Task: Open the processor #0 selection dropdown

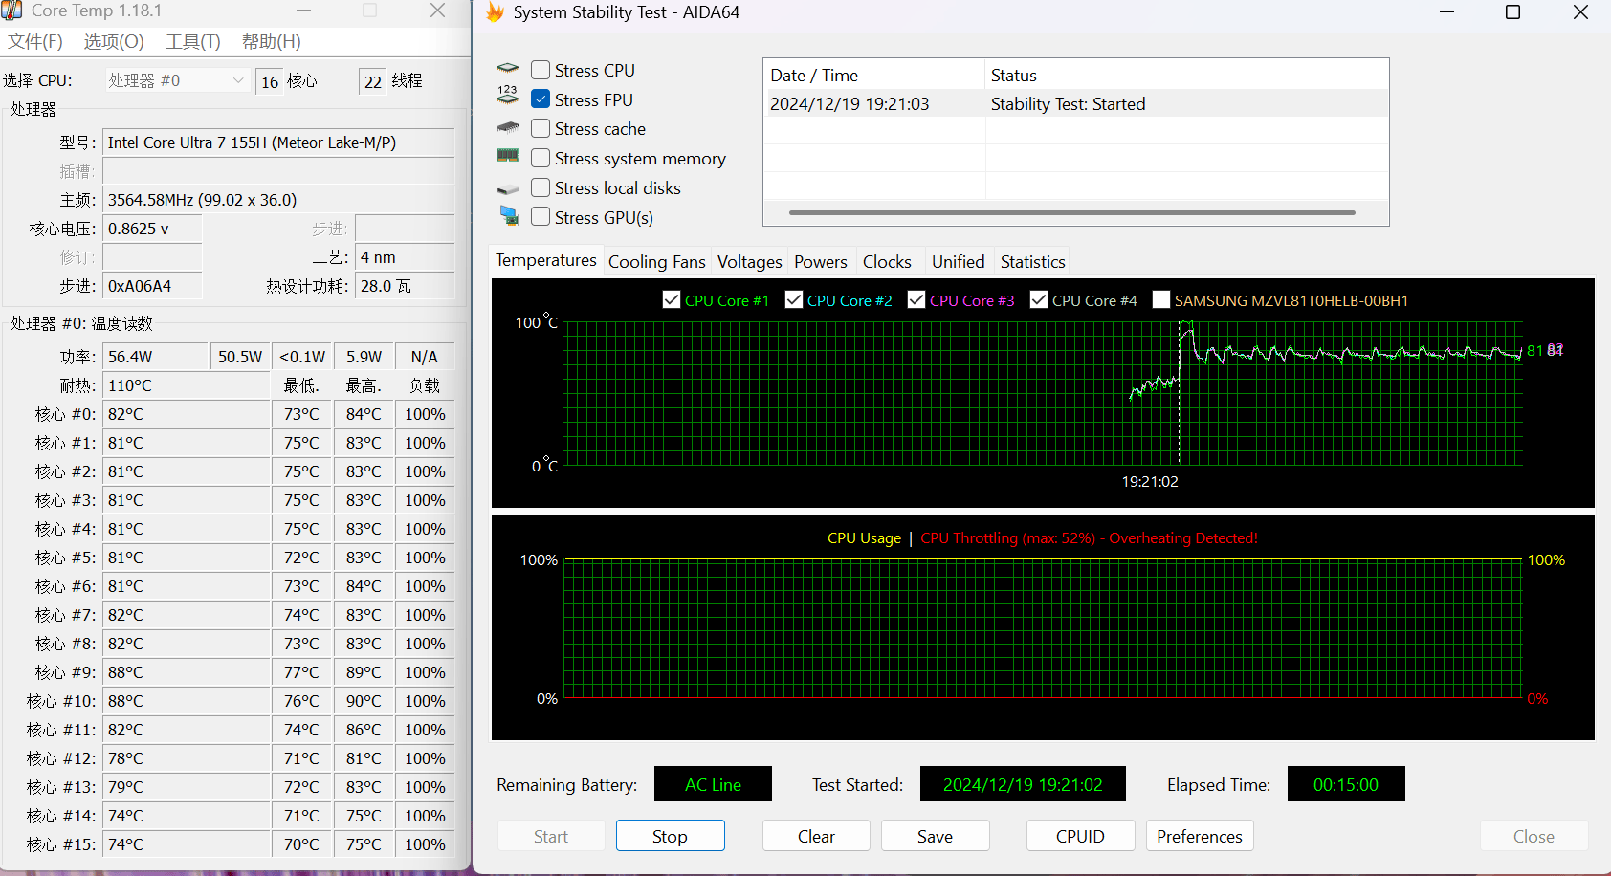Action: click(x=177, y=80)
